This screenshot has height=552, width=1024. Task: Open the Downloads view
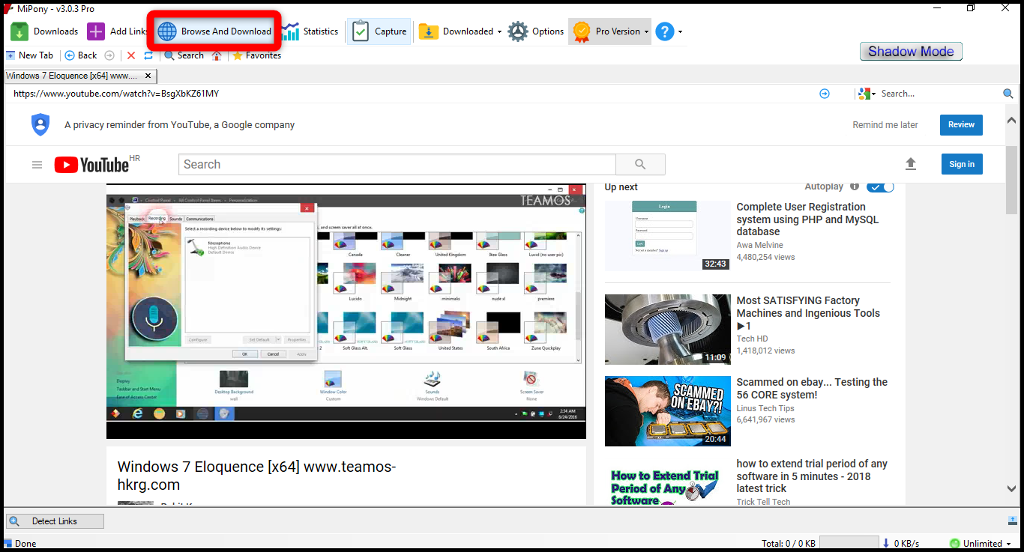tap(44, 31)
